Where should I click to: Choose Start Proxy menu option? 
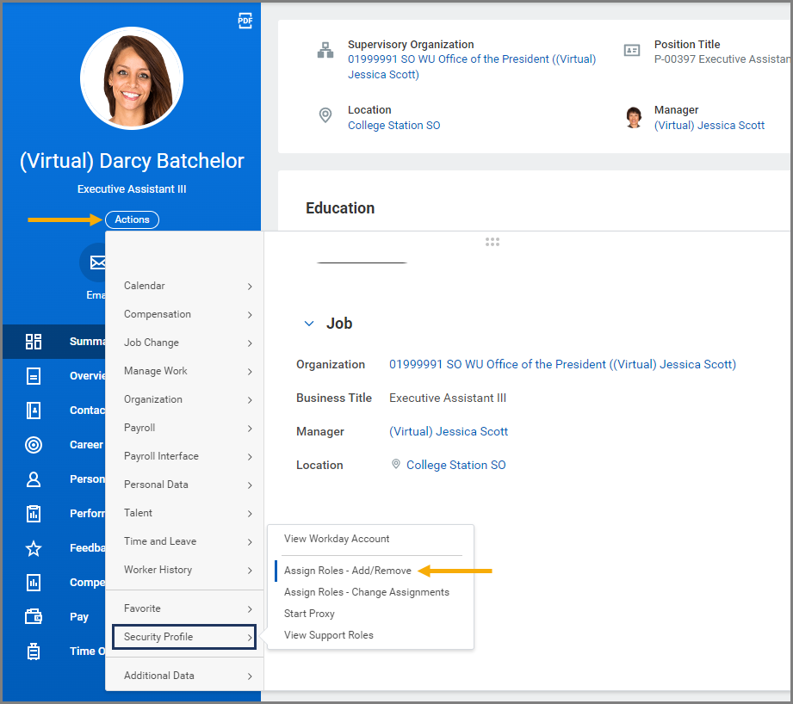[x=309, y=614]
